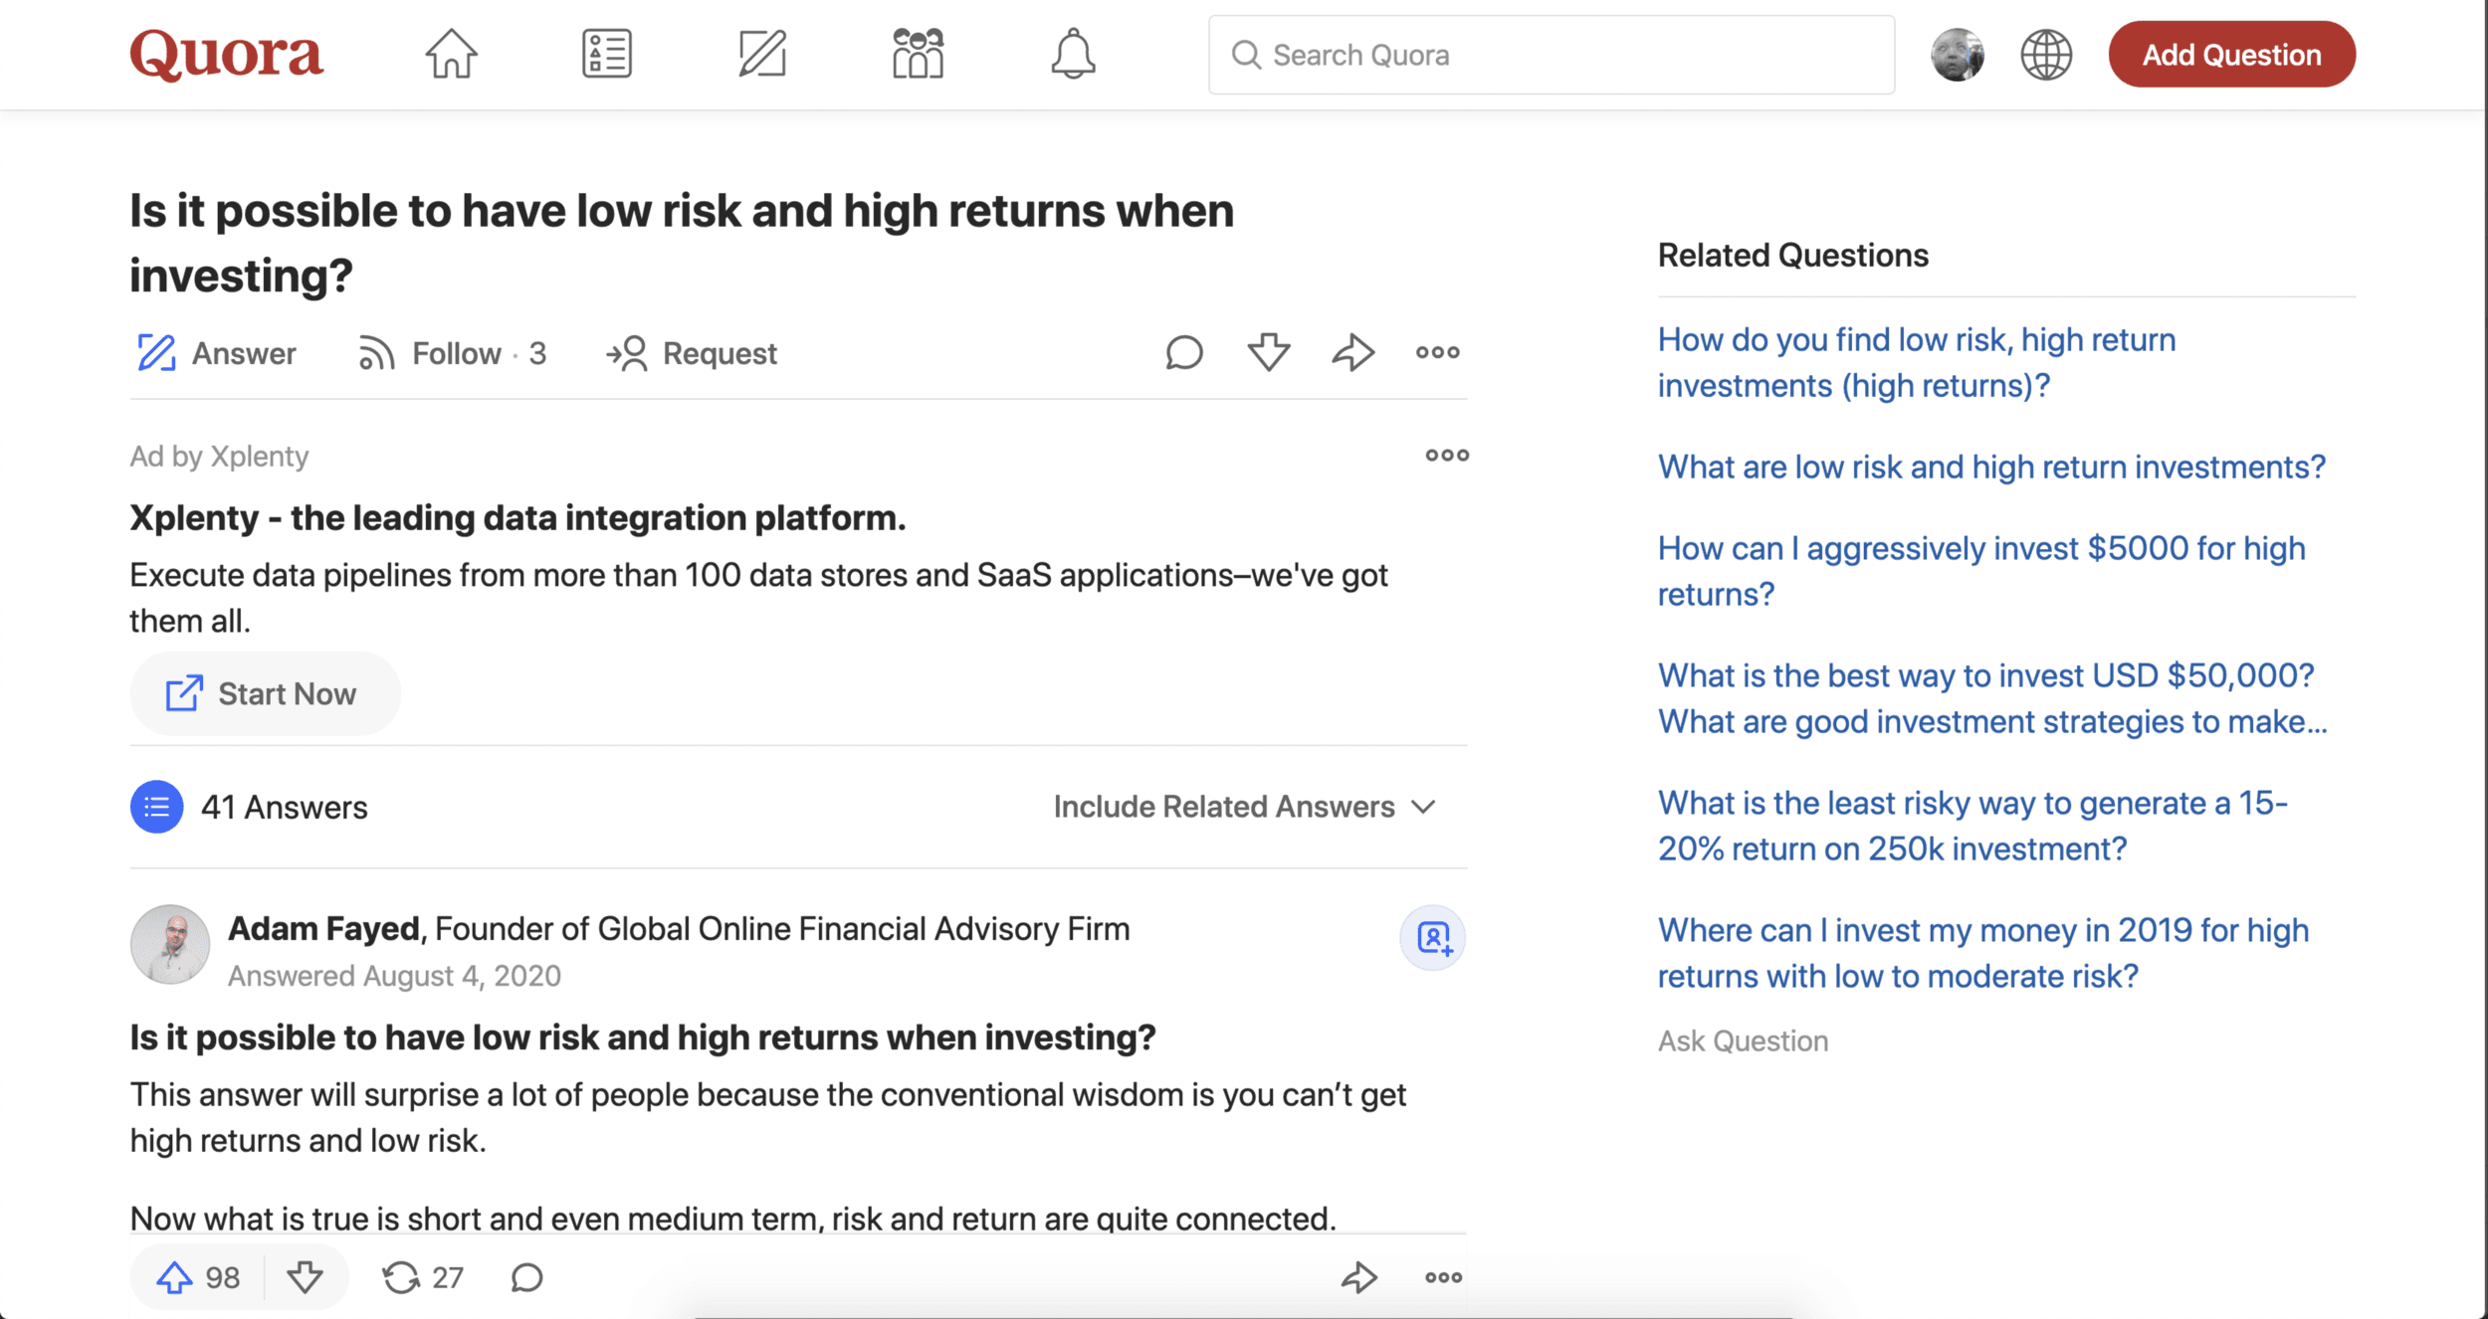Open the question's more options dots
This screenshot has height=1319, width=2488.
point(1438,352)
